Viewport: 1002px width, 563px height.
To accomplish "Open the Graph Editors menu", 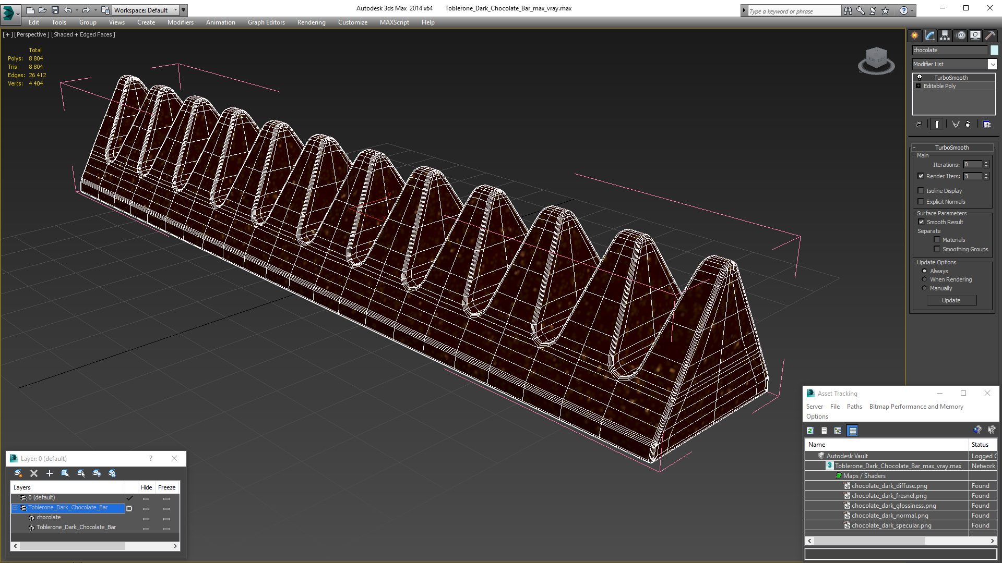I will [266, 22].
